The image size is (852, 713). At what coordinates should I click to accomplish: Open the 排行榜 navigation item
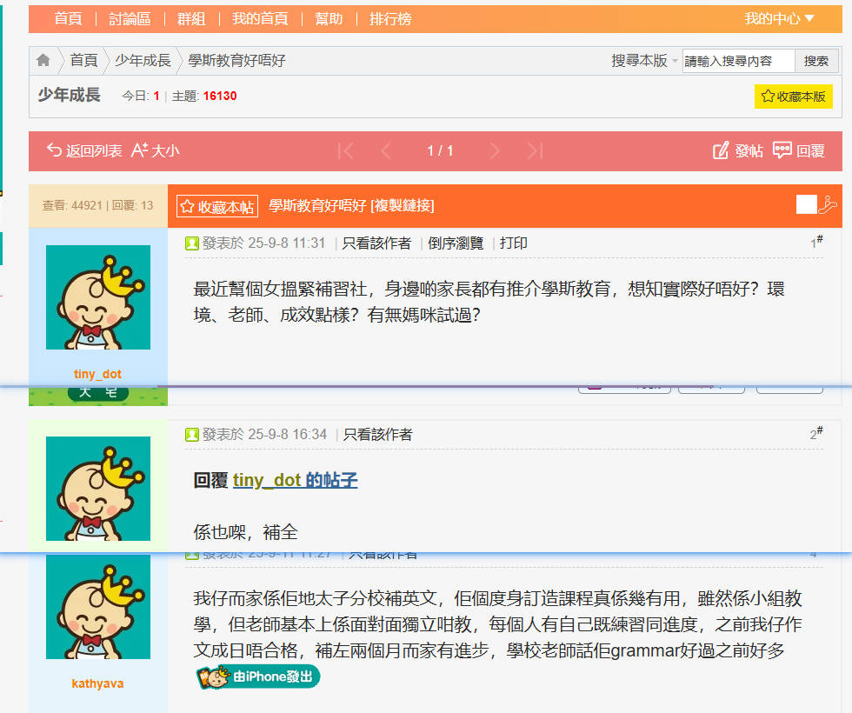(390, 19)
